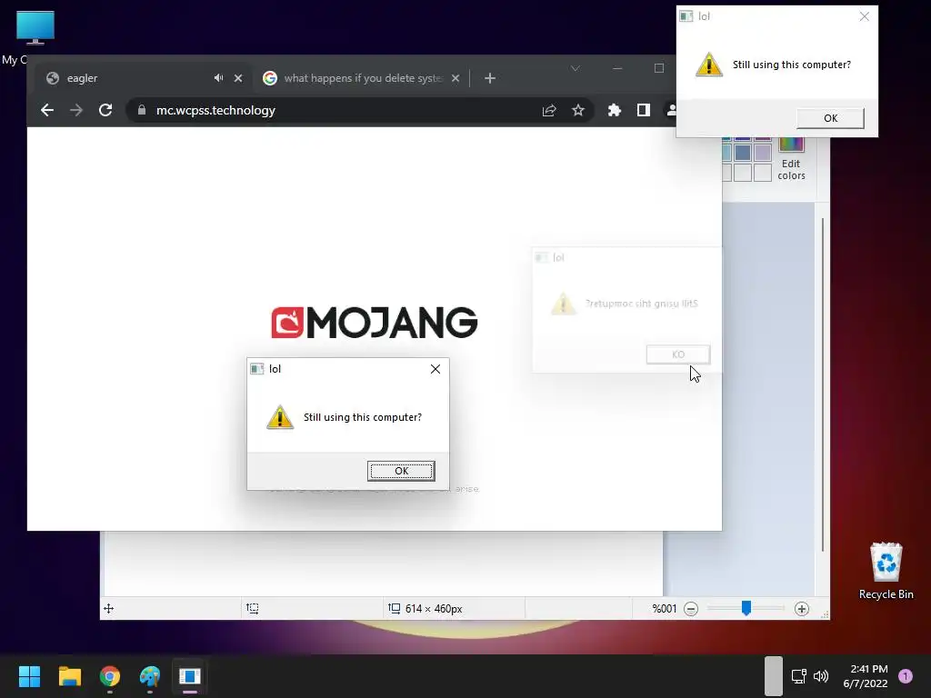This screenshot has height=698, width=931.
Task: Bookmark this page with star icon
Action: (578, 110)
